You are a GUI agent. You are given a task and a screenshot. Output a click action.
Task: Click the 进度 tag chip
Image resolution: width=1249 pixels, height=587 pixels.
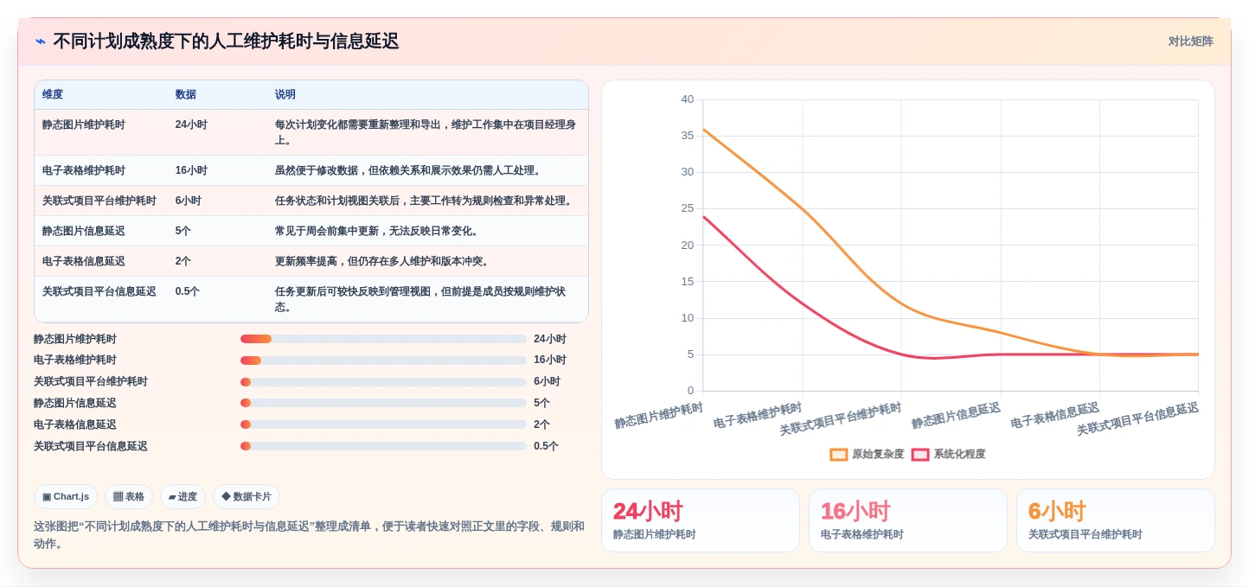tap(183, 496)
